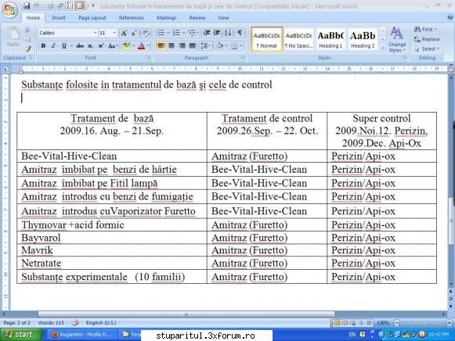Image resolution: width=455 pixels, height=341 pixels.
Task: Toggle underline formatting
Action: pyautogui.click(x=64, y=46)
